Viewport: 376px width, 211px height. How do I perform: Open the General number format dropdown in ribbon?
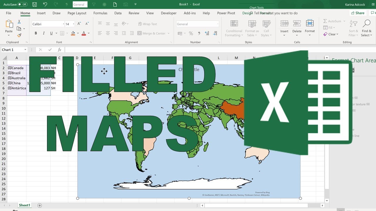point(217,24)
